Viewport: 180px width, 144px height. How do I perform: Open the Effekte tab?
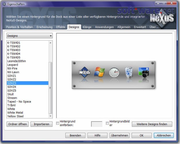[x=60, y=27]
